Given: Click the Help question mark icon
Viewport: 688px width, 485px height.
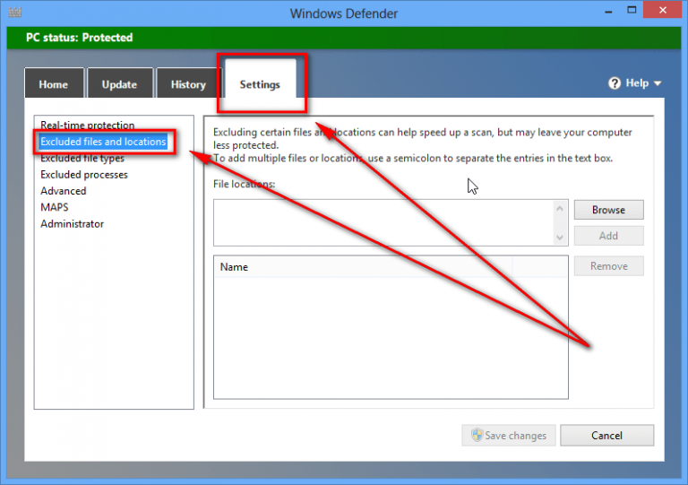Looking at the screenshot, I should pyautogui.click(x=615, y=83).
